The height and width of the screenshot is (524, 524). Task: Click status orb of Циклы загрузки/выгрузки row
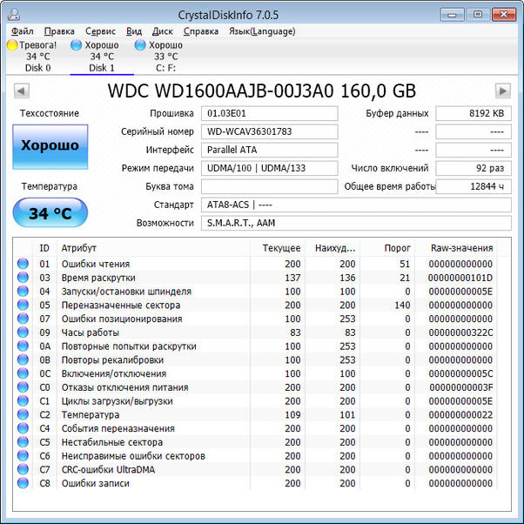23,400
